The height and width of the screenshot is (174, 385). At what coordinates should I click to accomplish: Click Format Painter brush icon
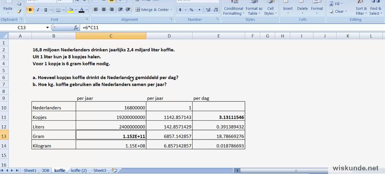(x=19, y=11)
